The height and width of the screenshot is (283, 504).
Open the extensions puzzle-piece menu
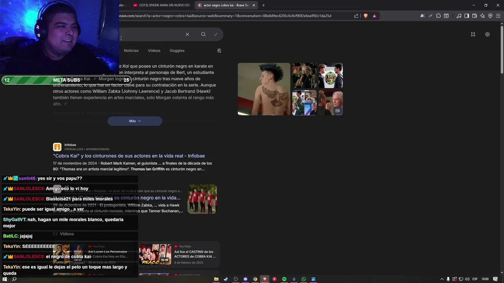pos(438,16)
